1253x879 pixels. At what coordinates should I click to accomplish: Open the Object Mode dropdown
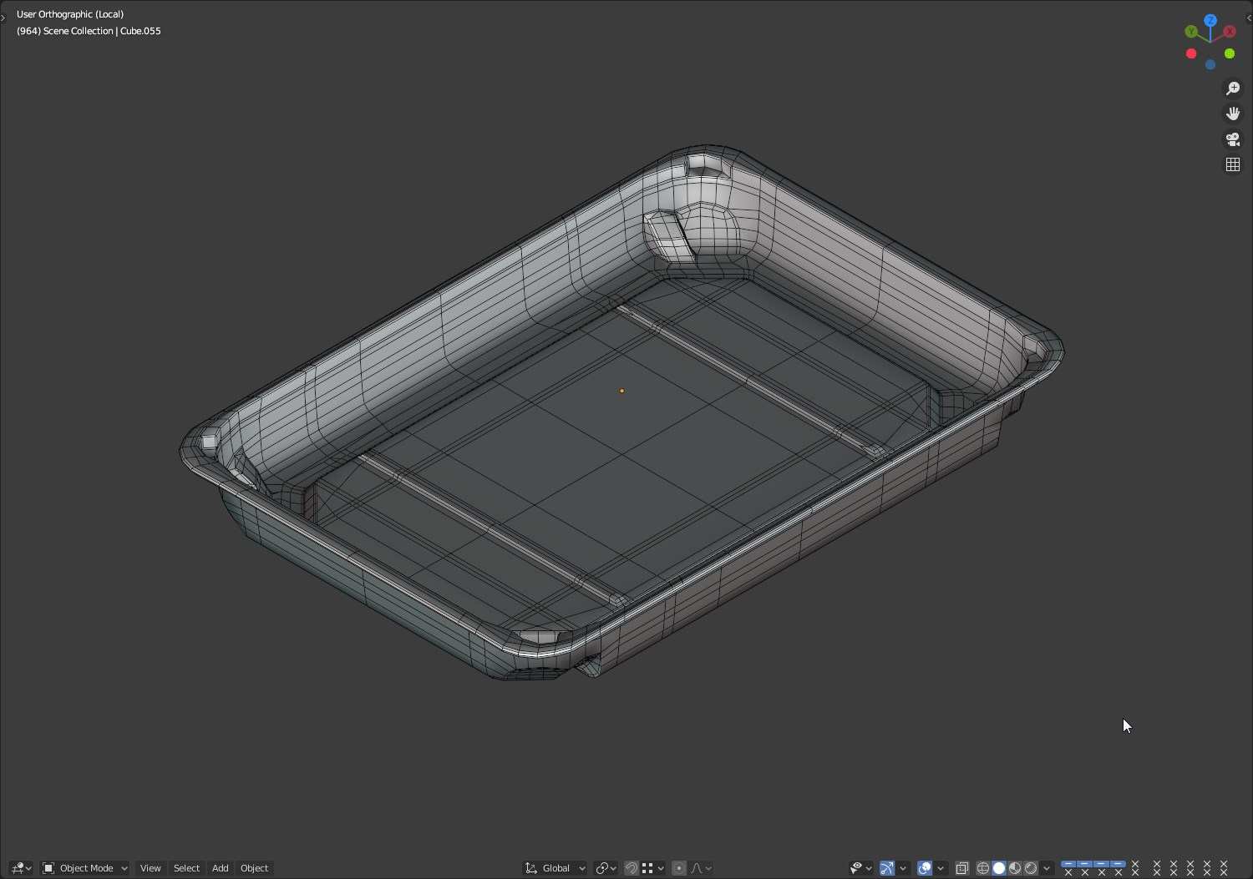click(x=84, y=868)
